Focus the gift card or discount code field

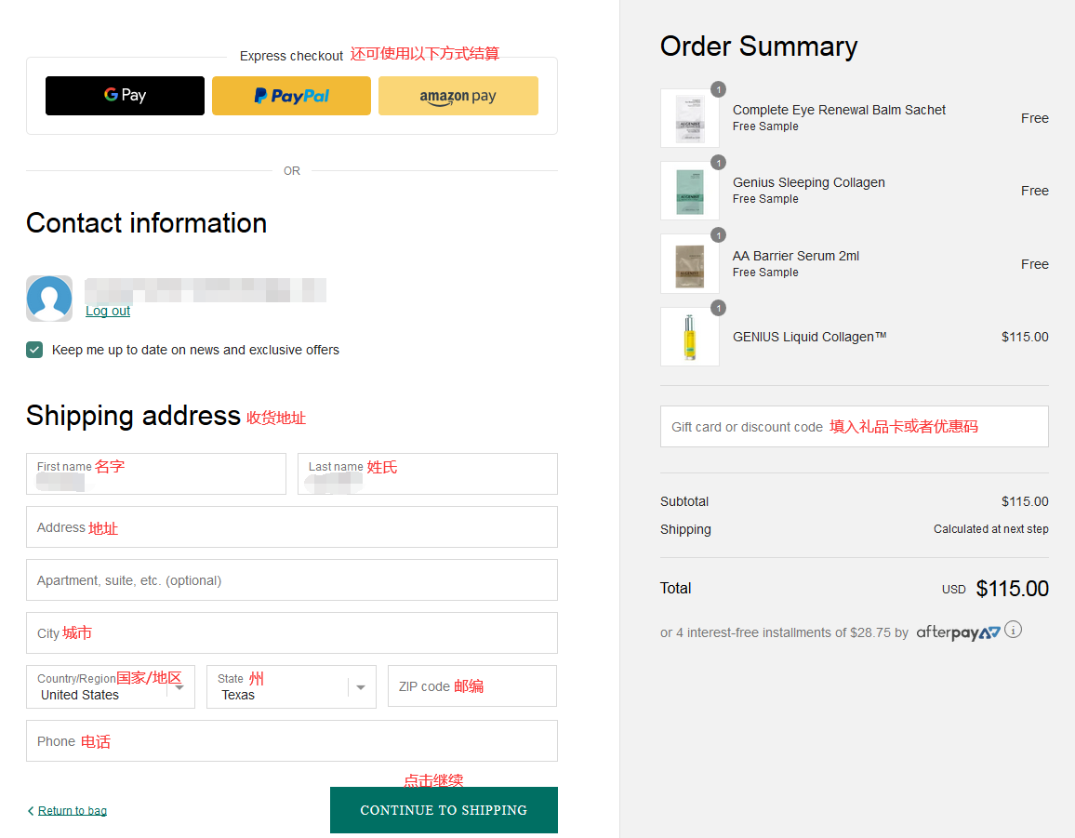[854, 427]
